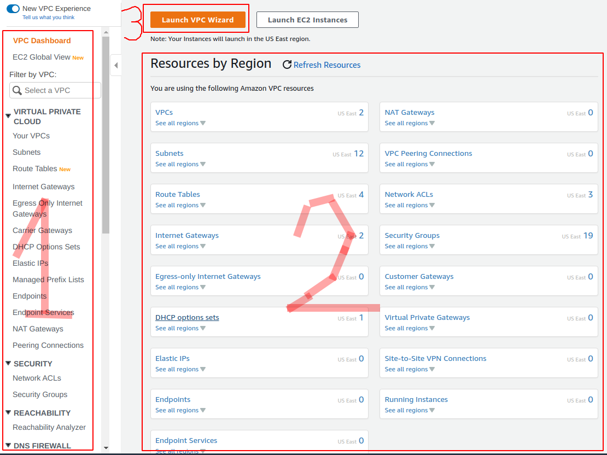Open the VPCs resource link

click(x=164, y=112)
